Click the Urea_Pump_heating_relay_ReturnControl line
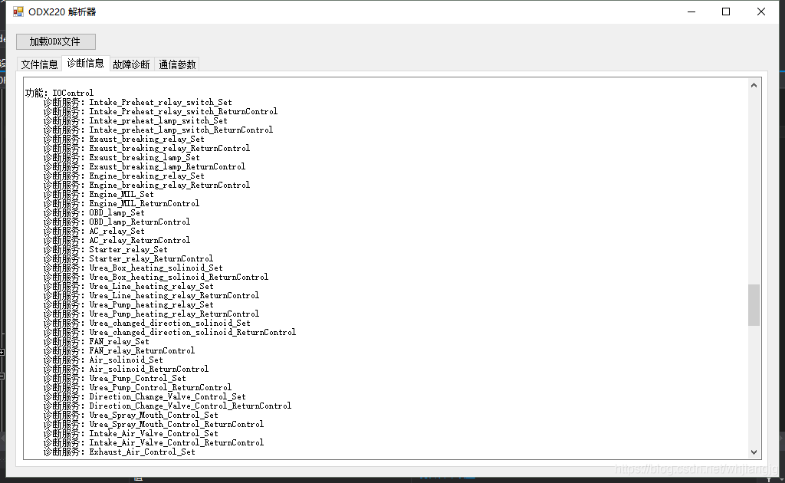 152,314
